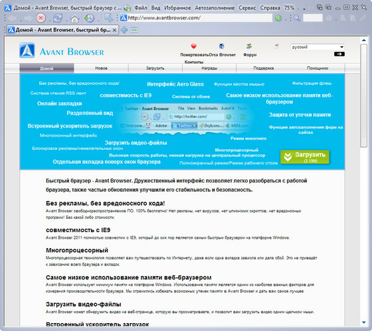Click the Онлайн закладки link
The width and height of the screenshot is (372, 331).
(x=60, y=103)
